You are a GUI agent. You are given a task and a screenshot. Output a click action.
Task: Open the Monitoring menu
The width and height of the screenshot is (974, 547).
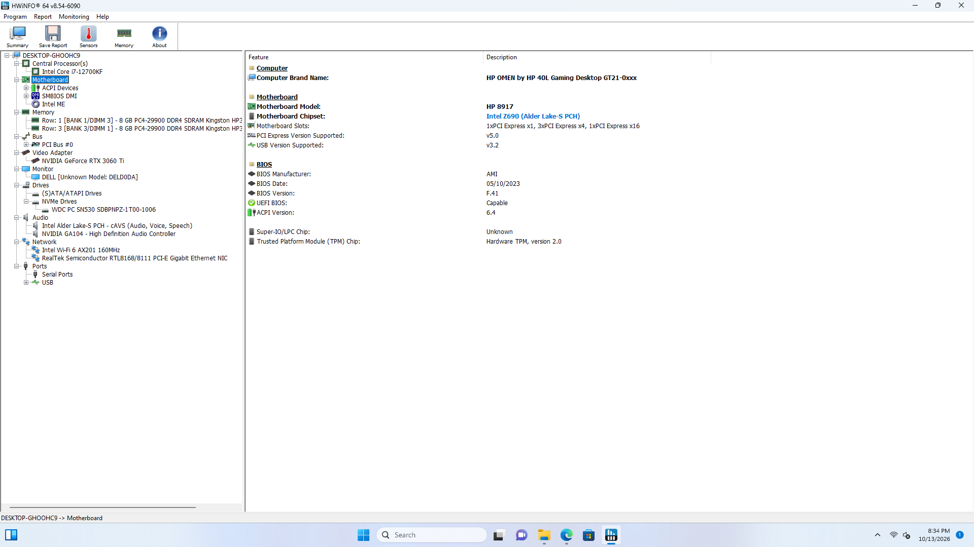coord(74,17)
